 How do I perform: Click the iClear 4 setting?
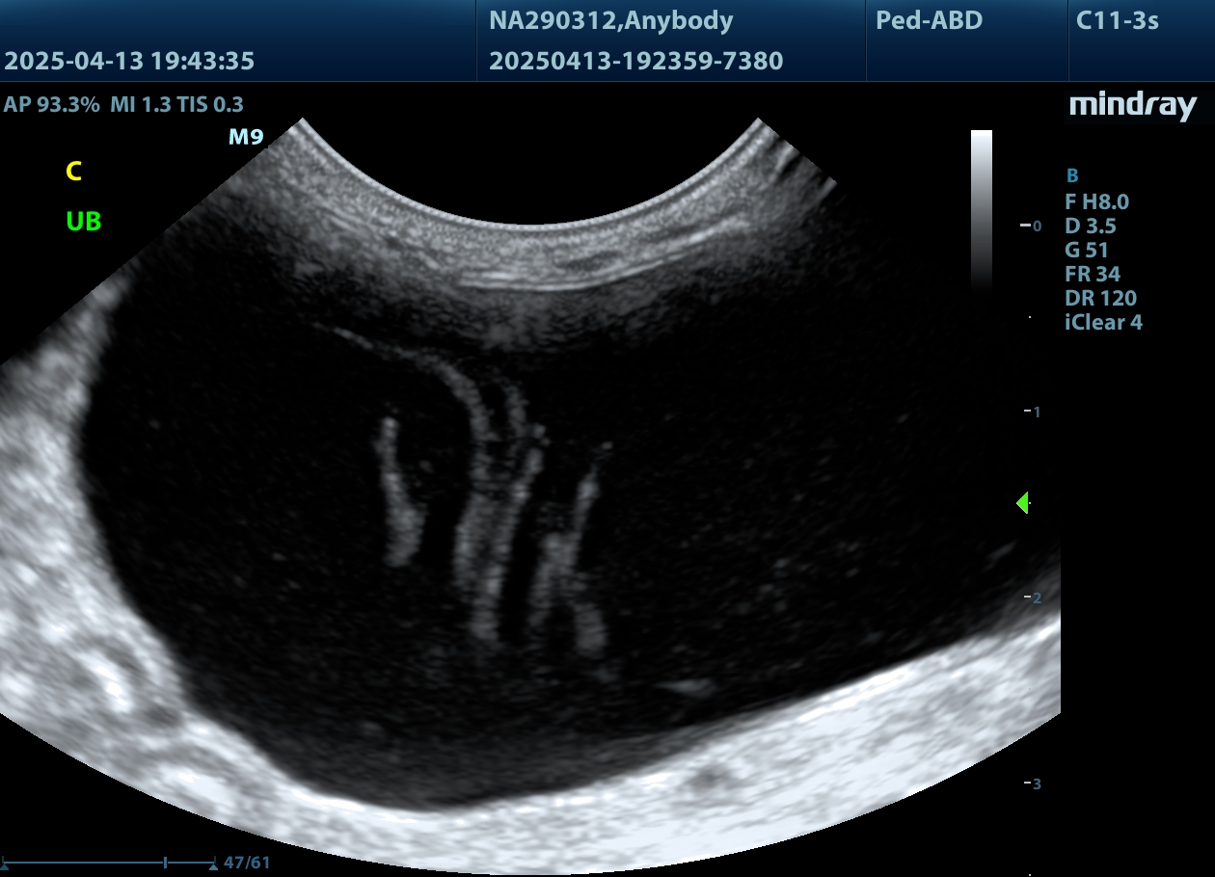(1103, 322)
